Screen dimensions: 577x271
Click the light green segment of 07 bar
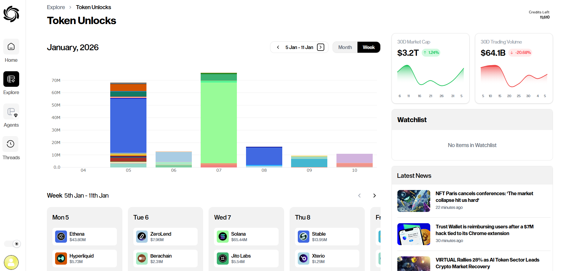click(219, 123)
